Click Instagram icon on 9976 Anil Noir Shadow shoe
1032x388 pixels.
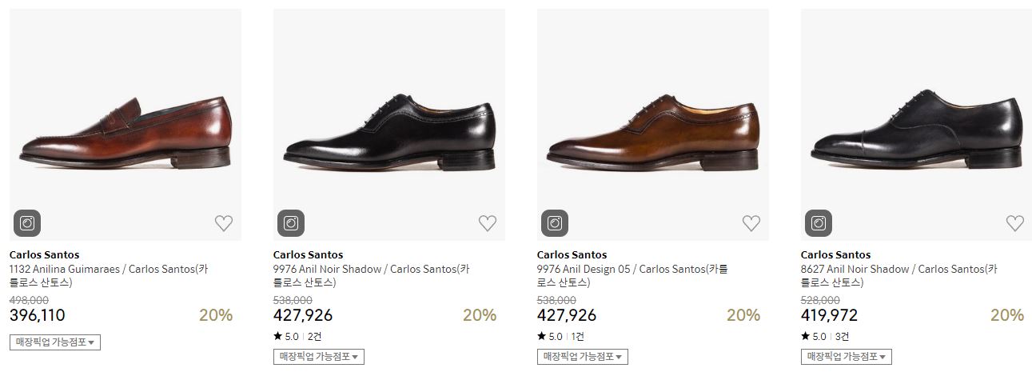click(291, 223)
